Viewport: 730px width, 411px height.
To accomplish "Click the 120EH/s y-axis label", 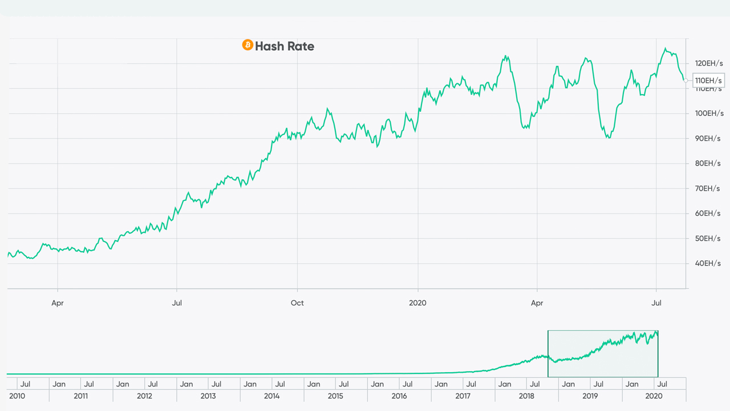I will coord(707,63).
